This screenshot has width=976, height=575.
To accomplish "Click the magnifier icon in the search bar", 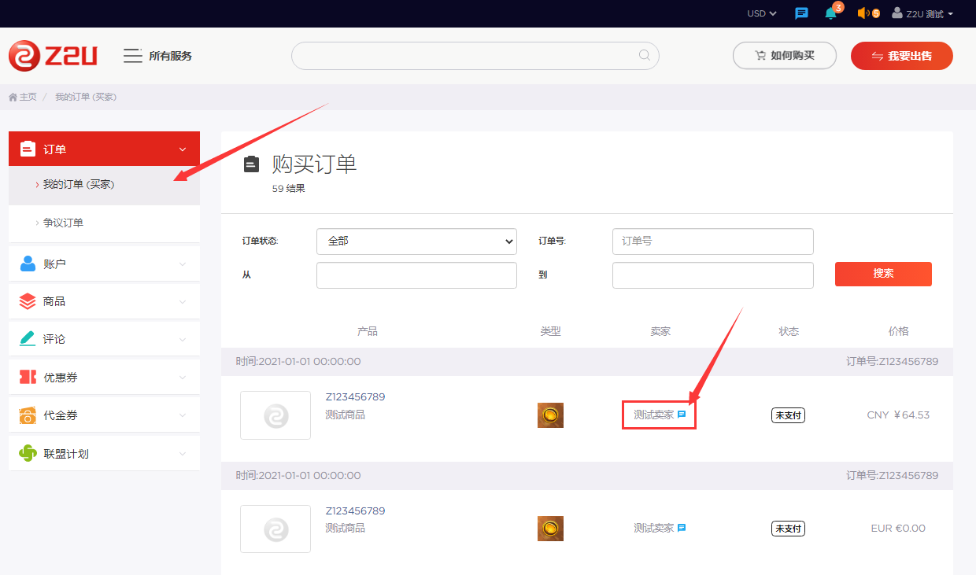I will pos(644,55).
